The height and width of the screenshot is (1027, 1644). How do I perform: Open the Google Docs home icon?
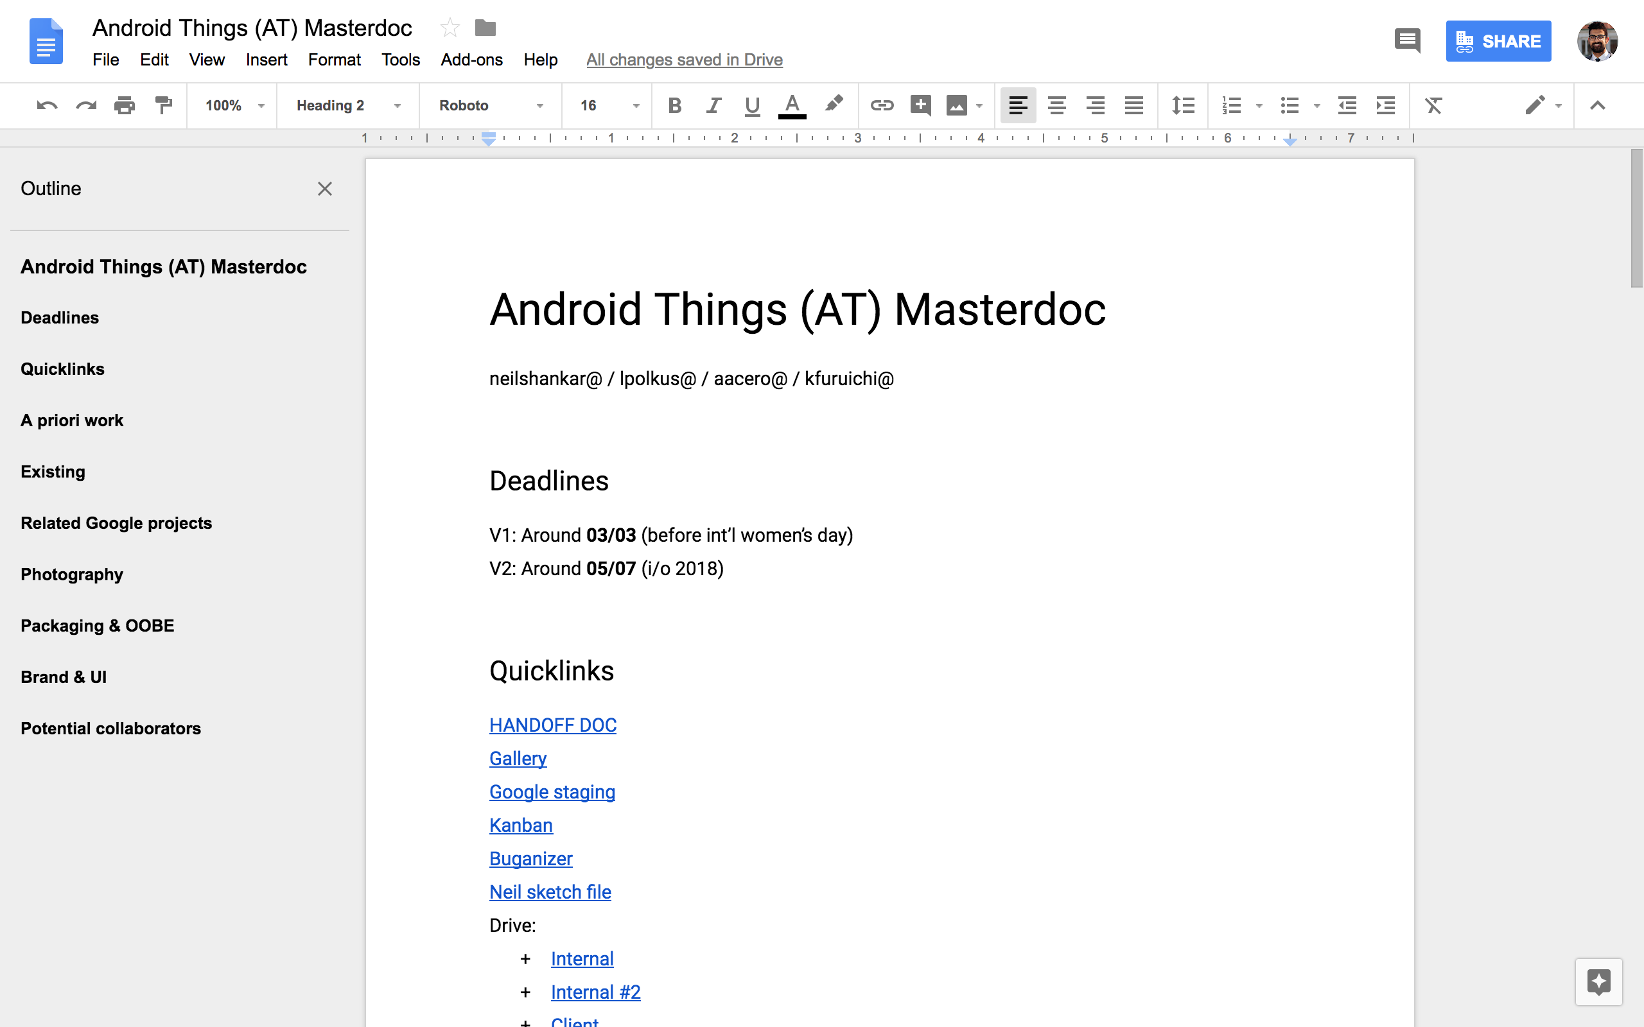click(x=46, y=42)
